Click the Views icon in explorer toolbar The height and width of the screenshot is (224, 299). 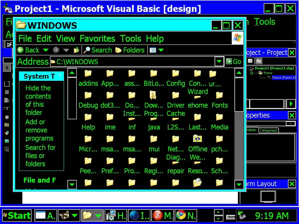point(153,50)
